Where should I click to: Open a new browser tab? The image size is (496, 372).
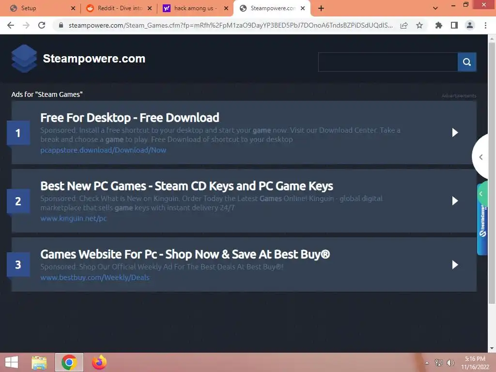point(321,8)
